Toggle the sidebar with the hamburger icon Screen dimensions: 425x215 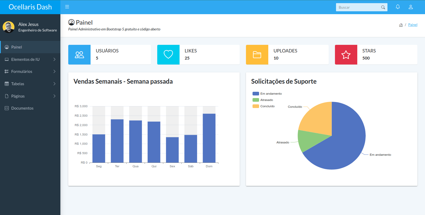(x=67, y=7)
